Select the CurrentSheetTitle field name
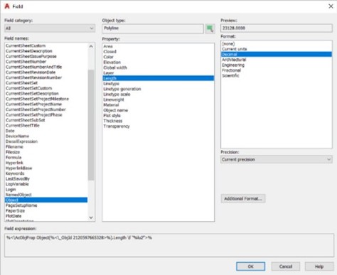Viewport: 337px width, 275px height. 46,125
